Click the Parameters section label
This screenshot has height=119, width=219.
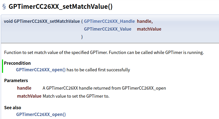tap(16, 81)
